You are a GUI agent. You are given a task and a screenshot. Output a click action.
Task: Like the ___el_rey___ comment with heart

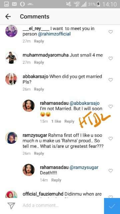click(x=110, y=32)
